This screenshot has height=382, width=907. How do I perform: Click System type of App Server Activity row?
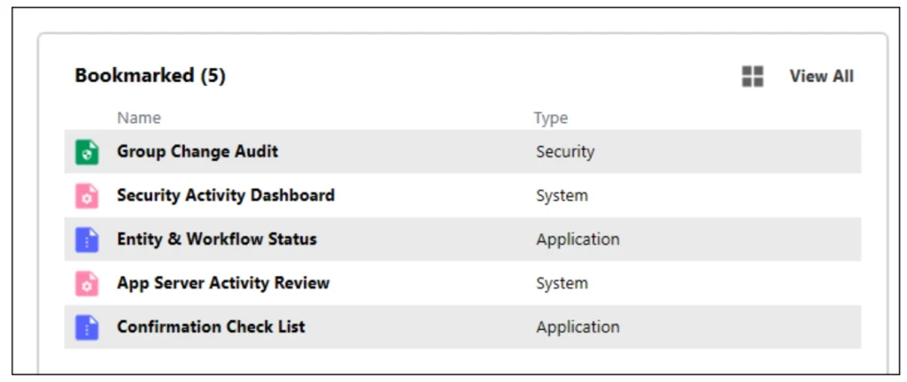pos(562,284)
